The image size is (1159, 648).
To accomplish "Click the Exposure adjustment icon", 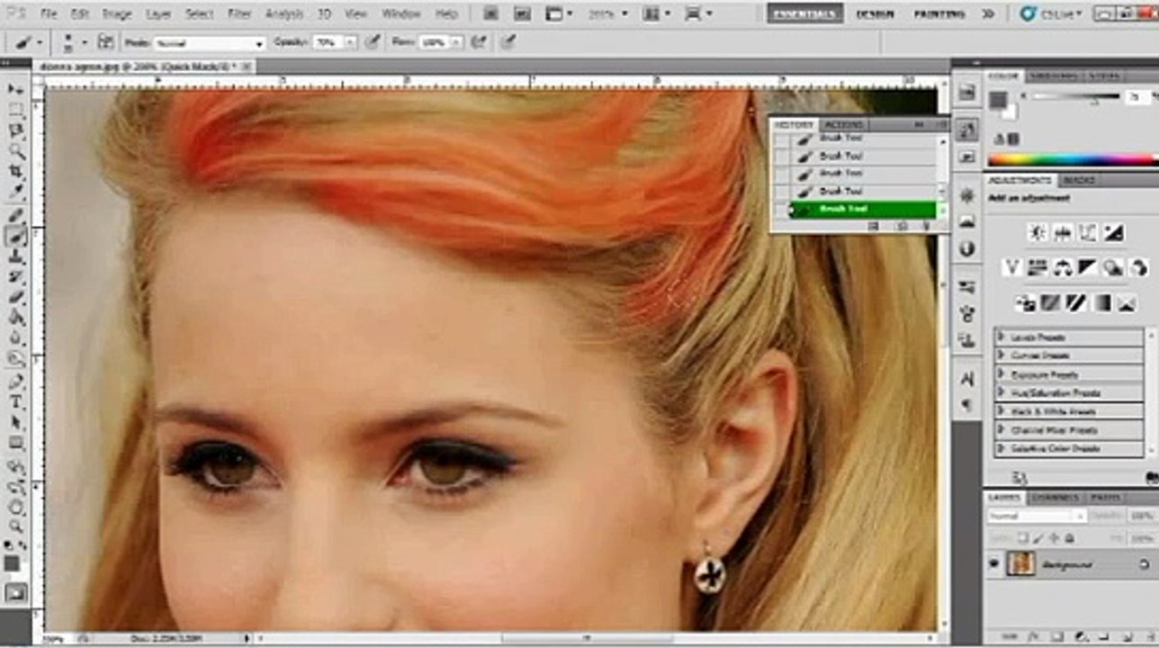I will 1113,234.
